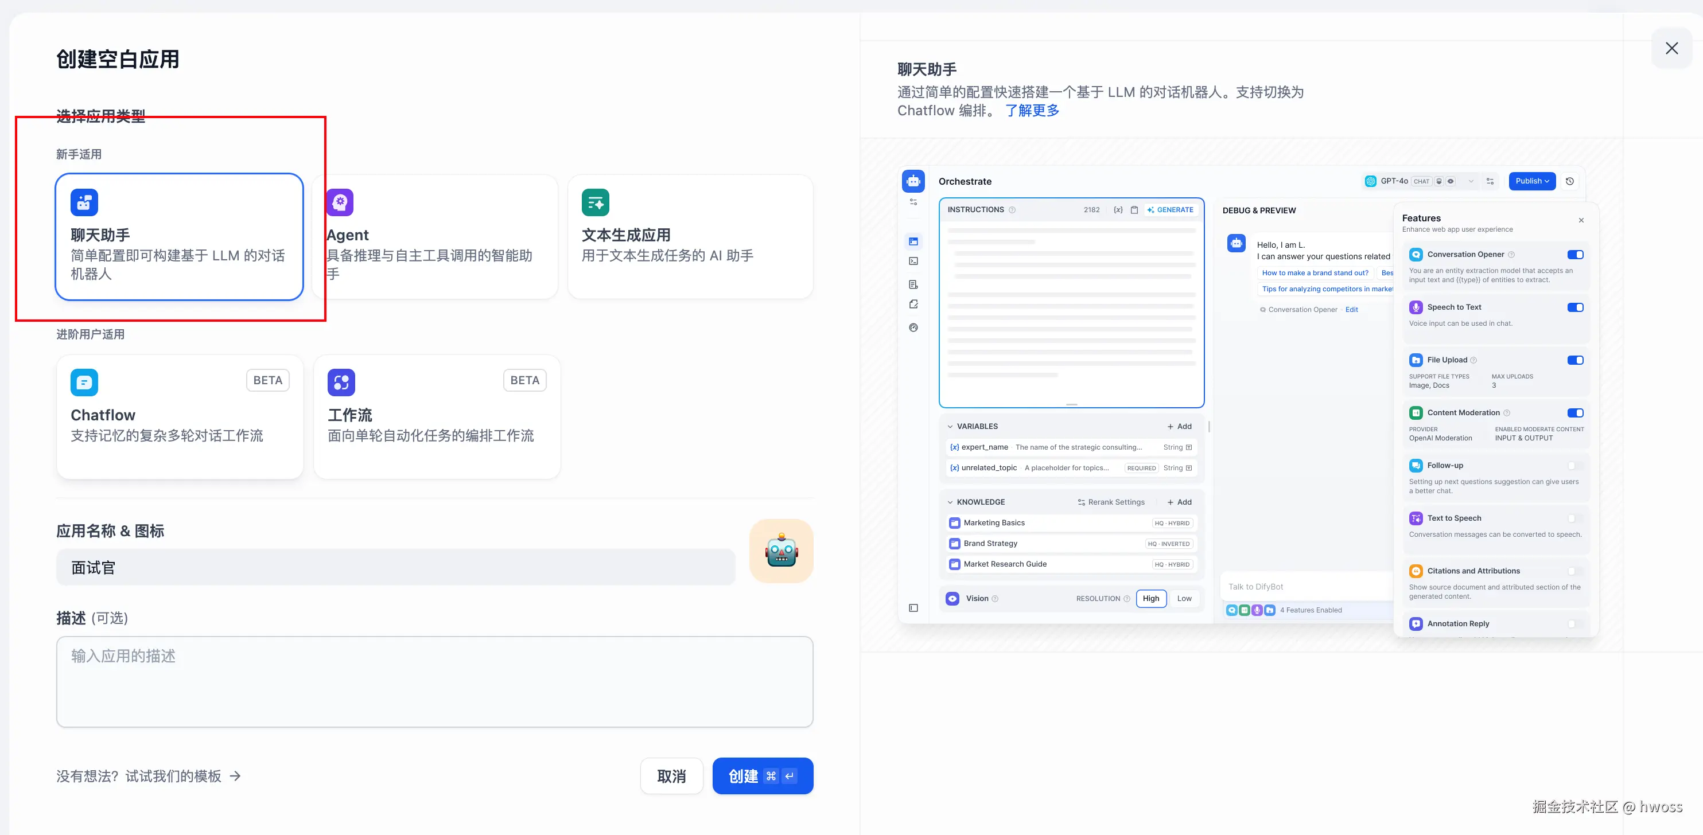Viewport: 1703px width, 835px height.
Task: Choose the Agent app type icon
Action: point(340,202)
